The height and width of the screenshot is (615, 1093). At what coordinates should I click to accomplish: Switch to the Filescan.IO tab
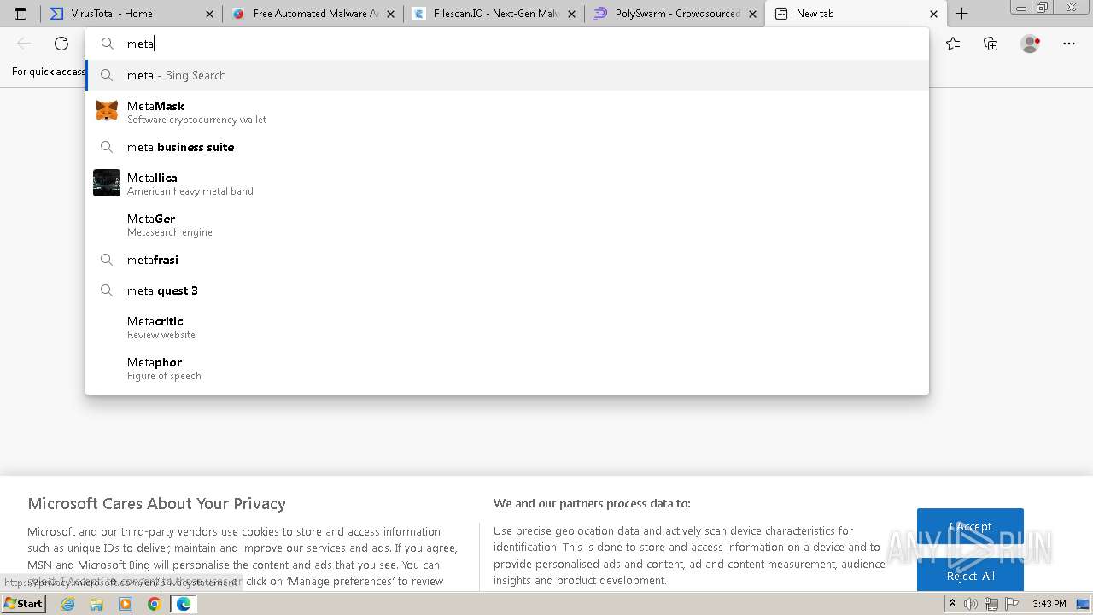[x=493, y=14]
